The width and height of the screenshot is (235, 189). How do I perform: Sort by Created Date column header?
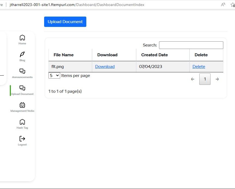click(163, 55)
